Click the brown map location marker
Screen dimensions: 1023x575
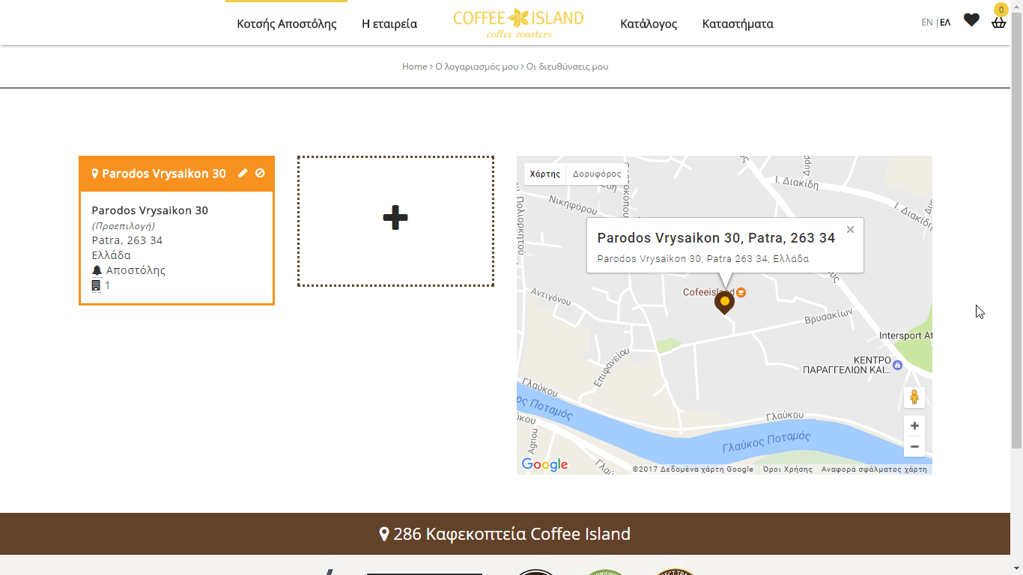(x=724, y=302)
